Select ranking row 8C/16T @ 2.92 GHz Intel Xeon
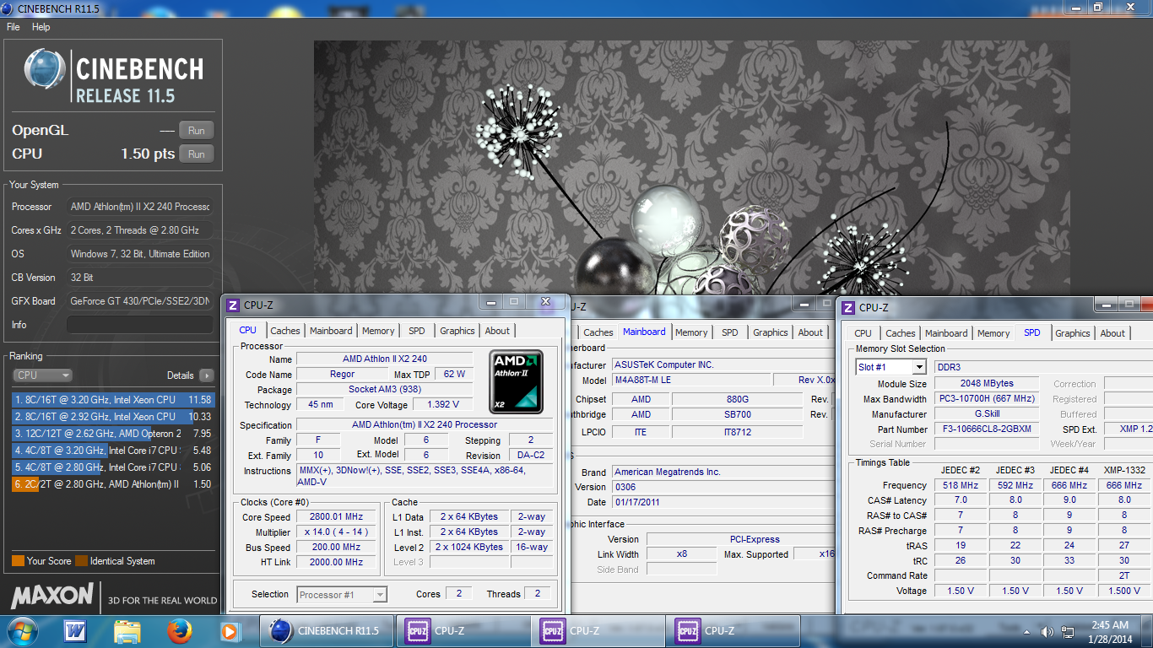This screenshot has width=1153, height=648. (x=113, y=417)
